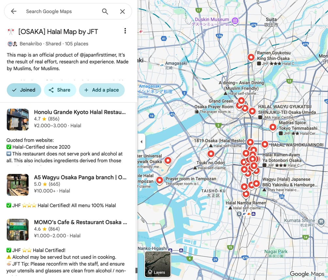Screen dimensions: 328x280
Task: Select the HALAL WASHOKU MINORI pin
Action: pos(265,144)
